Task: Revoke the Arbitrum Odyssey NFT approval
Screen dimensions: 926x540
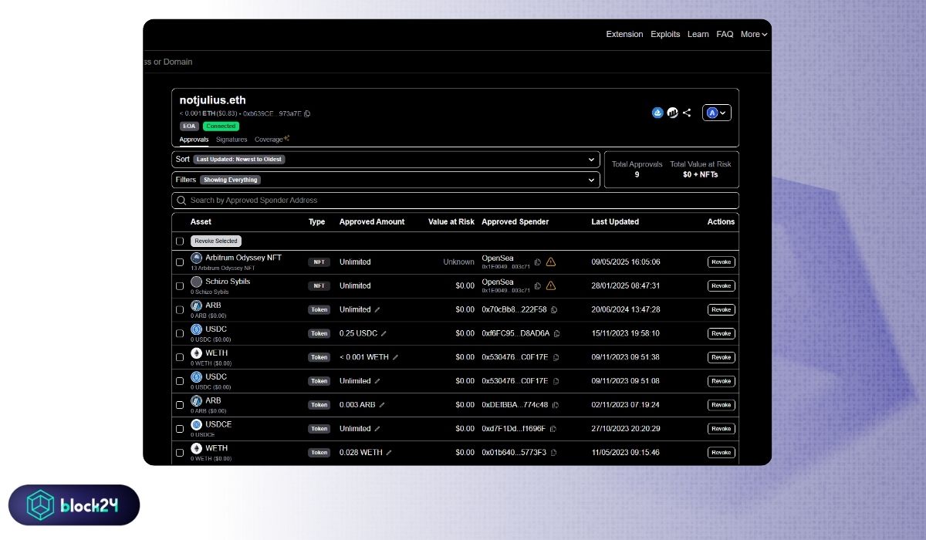Action: coord(722,262)
